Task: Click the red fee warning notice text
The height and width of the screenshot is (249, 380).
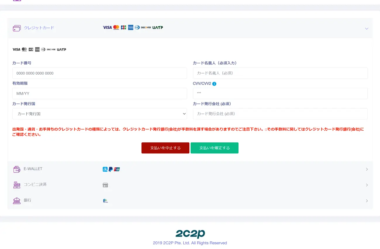Action: (x=188, y=132)
